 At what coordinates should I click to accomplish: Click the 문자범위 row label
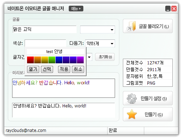pos(135,76)
